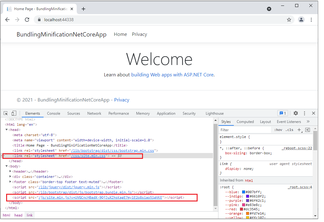Open the tab search dropdown circle
The width and height of the screenshot is (324, 222).
[269, 9]
